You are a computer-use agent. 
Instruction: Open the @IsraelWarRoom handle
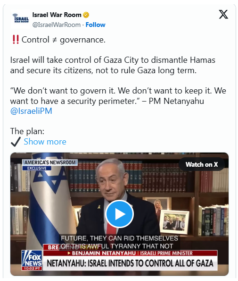click(57, 25)
